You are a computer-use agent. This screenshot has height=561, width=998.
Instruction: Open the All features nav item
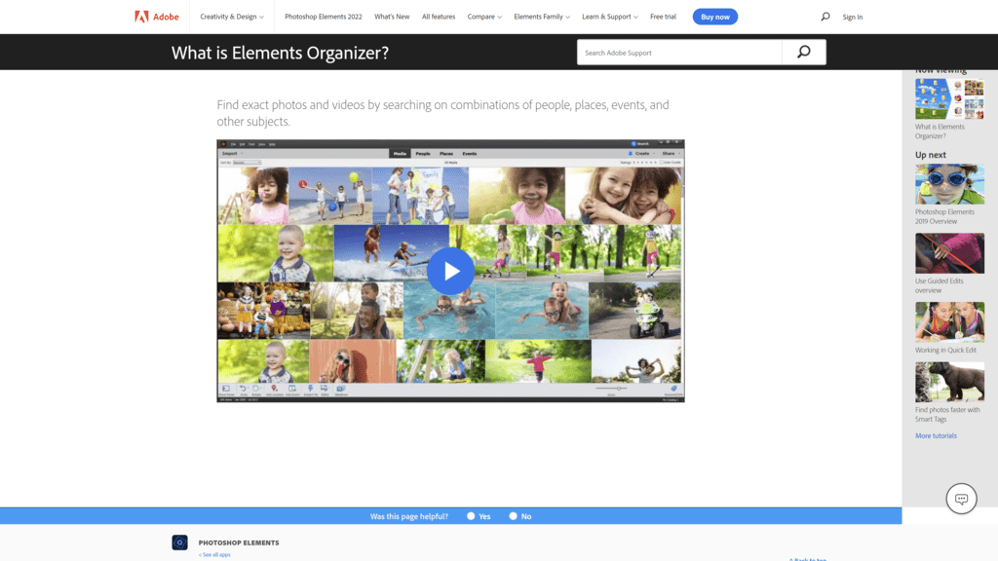point(439,17)
